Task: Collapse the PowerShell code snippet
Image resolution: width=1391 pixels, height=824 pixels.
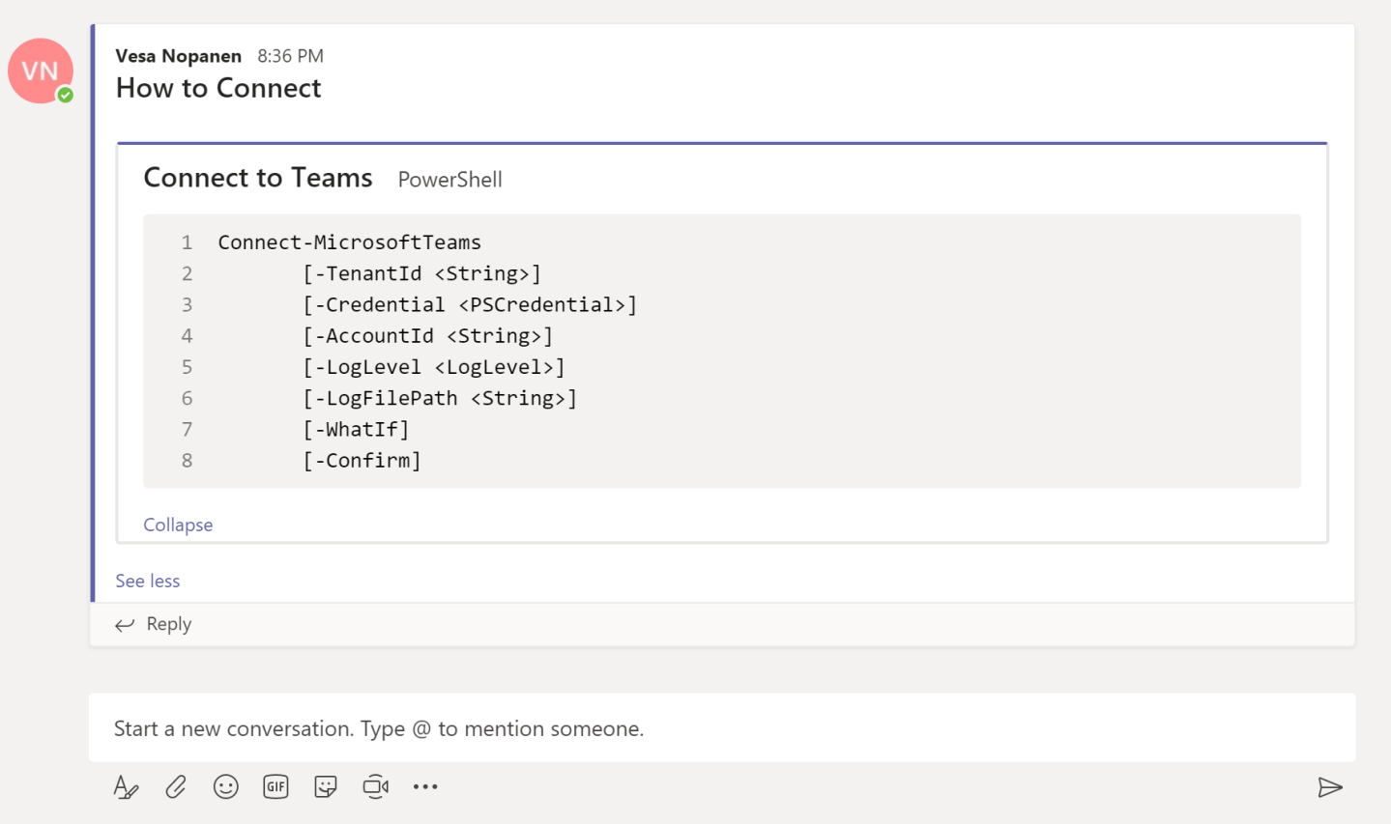Action: click(x=178, y=525)
